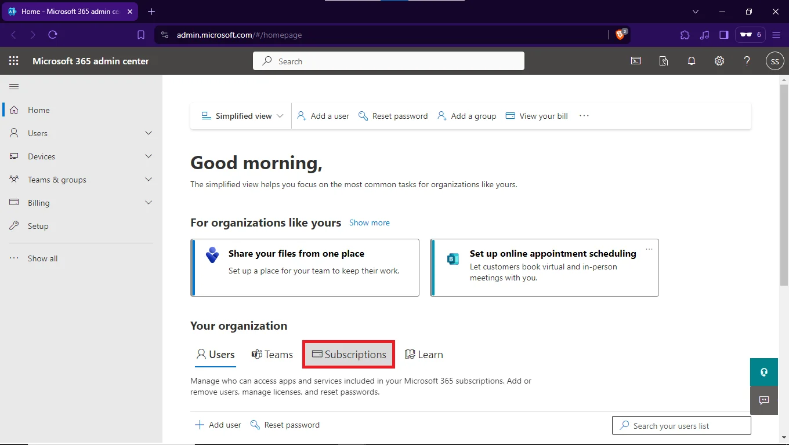Open more toolbar actions ellipsis
This screenshot has width=789, height=445.
[x=584, y=116]
